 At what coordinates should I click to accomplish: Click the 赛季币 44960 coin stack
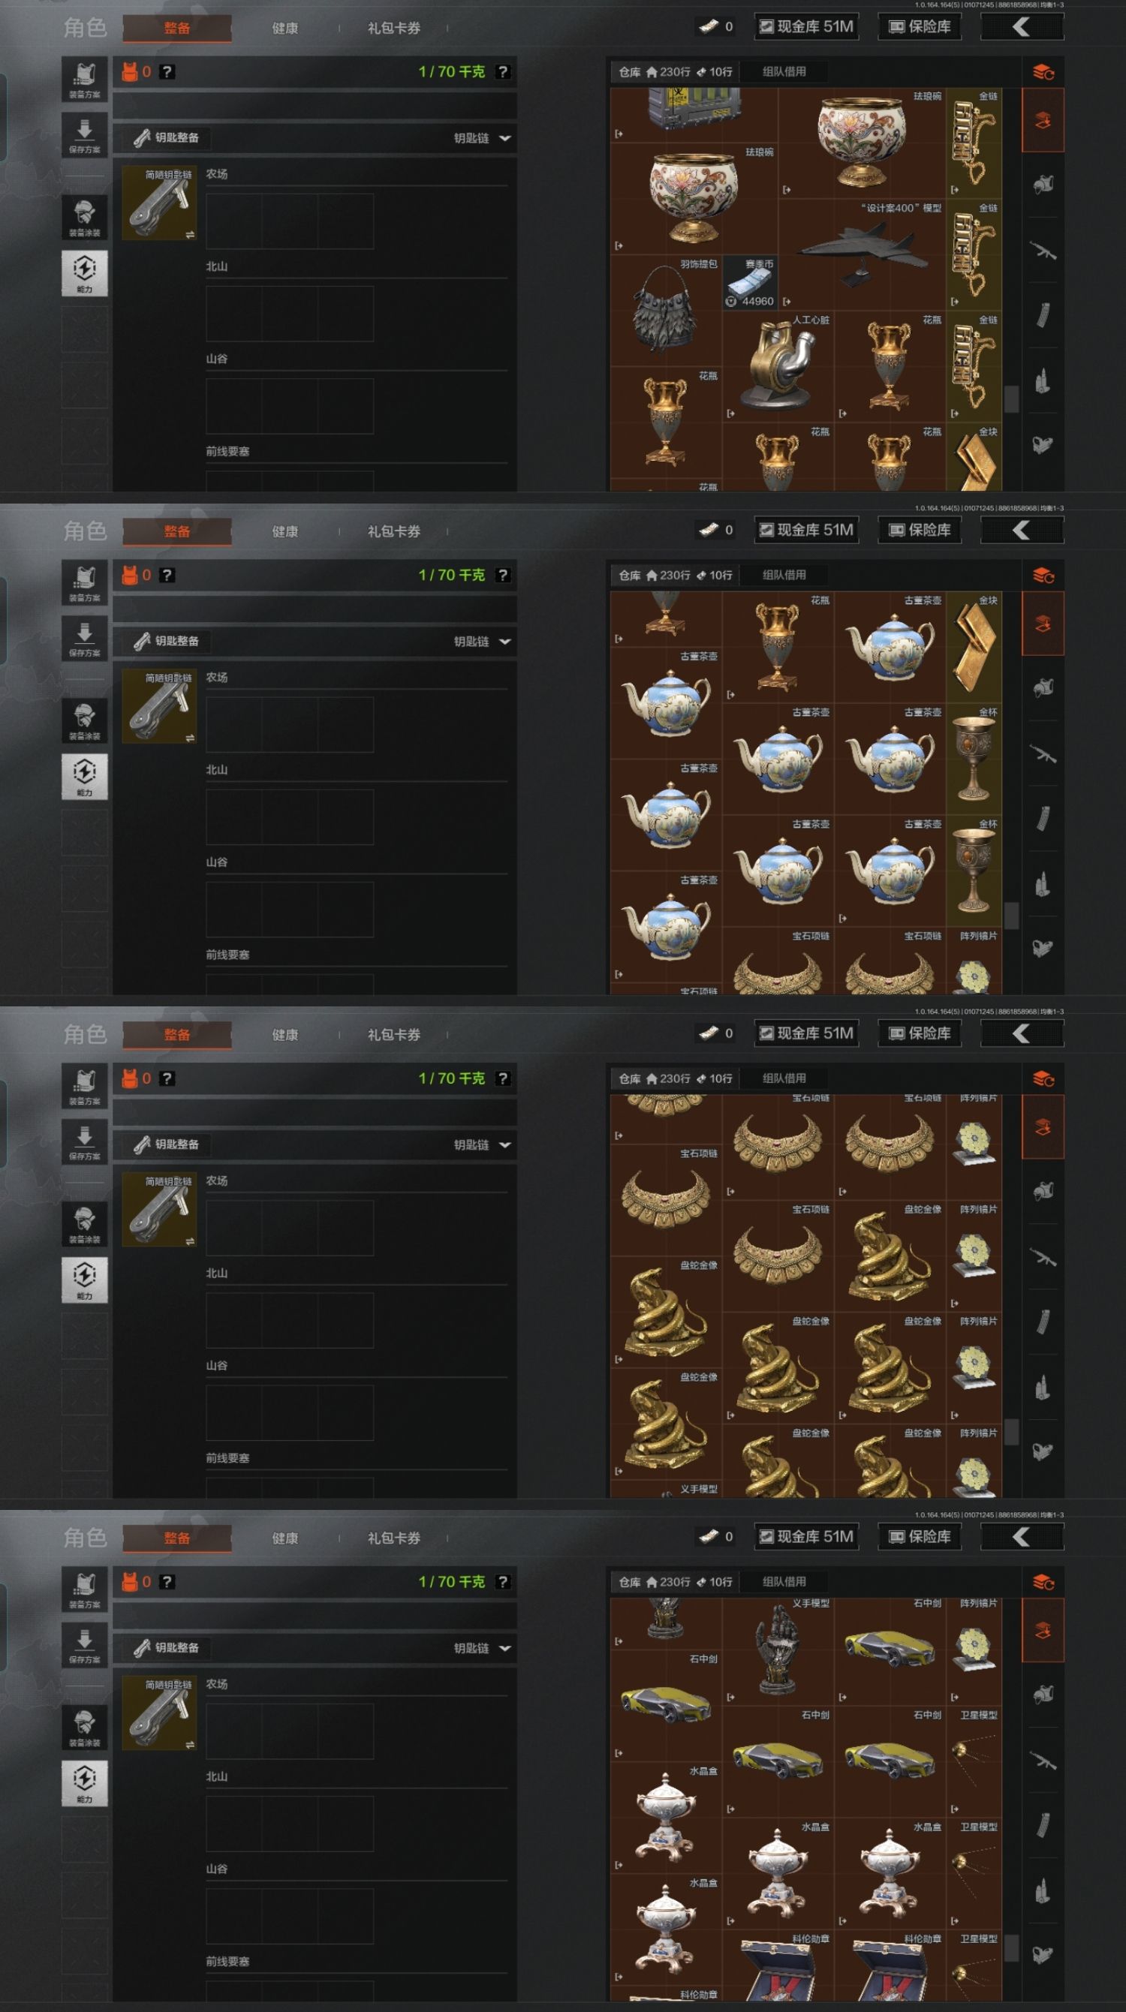pyautogui.click(x=750, y=283)
